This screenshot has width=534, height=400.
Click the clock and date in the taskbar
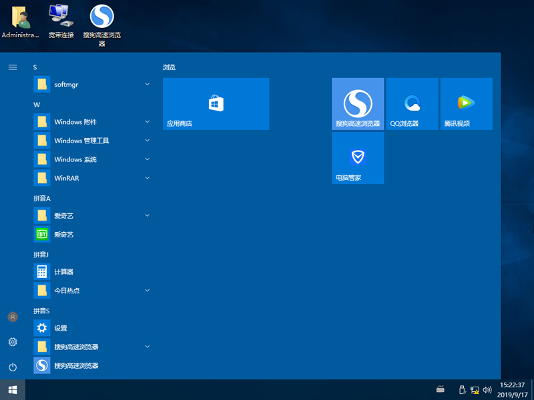pyautogui.click(x=512, y=390)
